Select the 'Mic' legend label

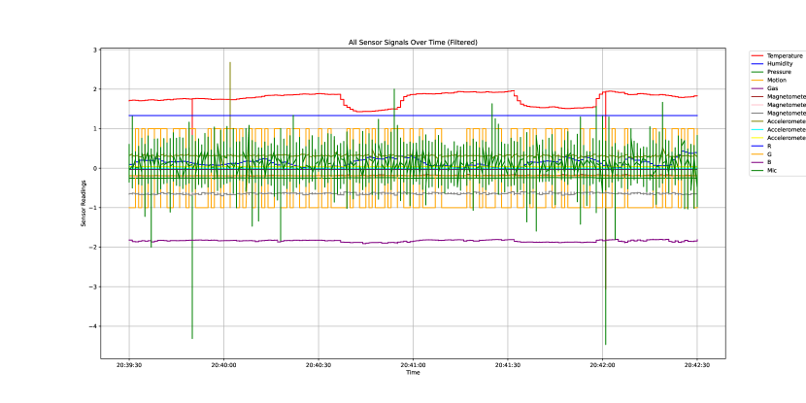click(x=772, y=170)
